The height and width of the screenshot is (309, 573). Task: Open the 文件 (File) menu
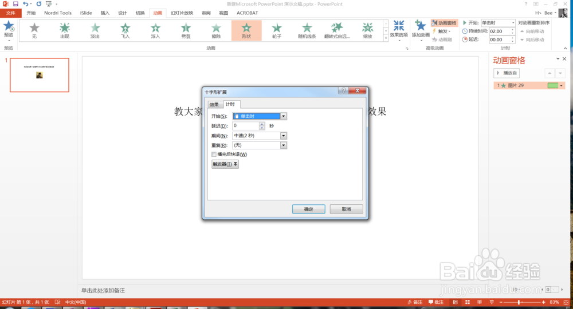10,13
